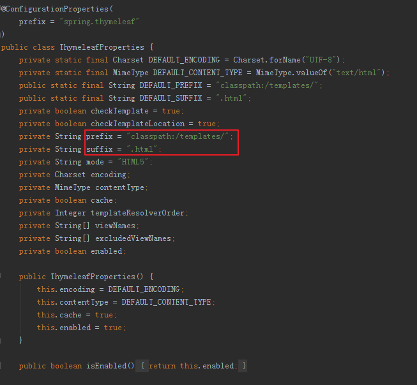Click Charset.forName method call
This screenshot has width=417, height=385.
point(267,60)
